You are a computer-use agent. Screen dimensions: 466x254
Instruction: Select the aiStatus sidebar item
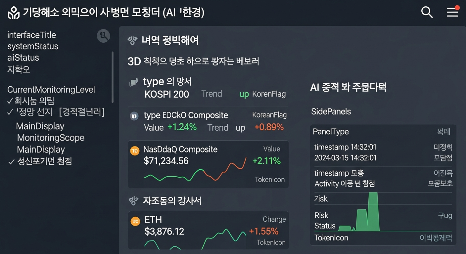[23, 58]
